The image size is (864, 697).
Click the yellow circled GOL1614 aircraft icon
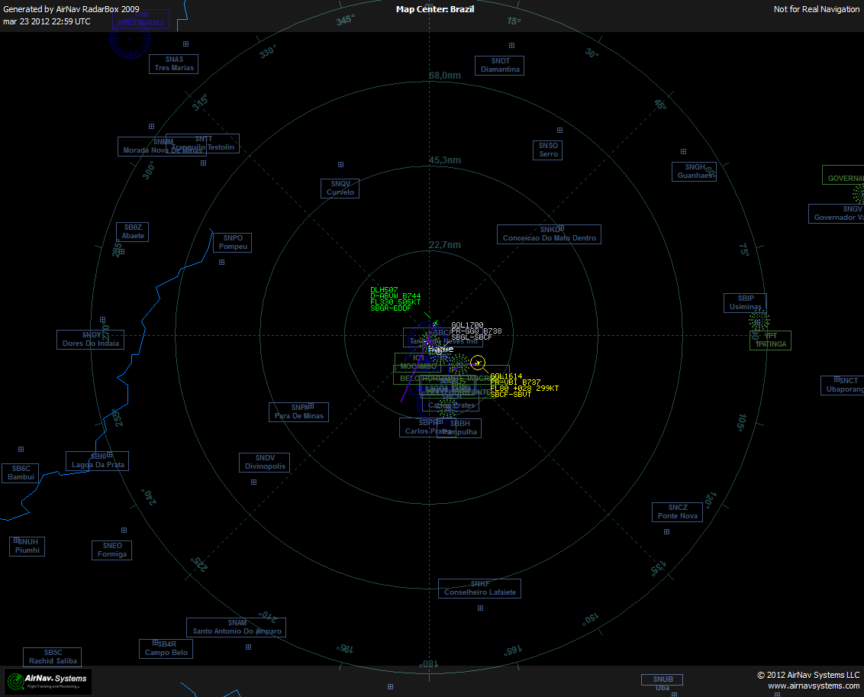point(478,362)
